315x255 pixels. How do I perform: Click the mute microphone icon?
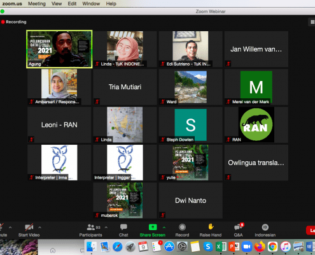pos(2,227)
